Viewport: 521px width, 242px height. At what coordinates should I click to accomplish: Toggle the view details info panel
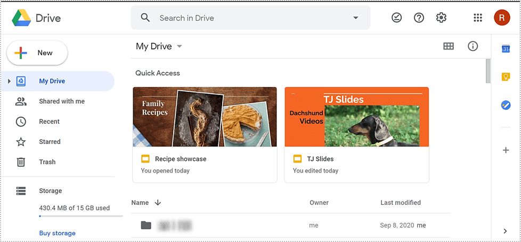tap(473, 46)
